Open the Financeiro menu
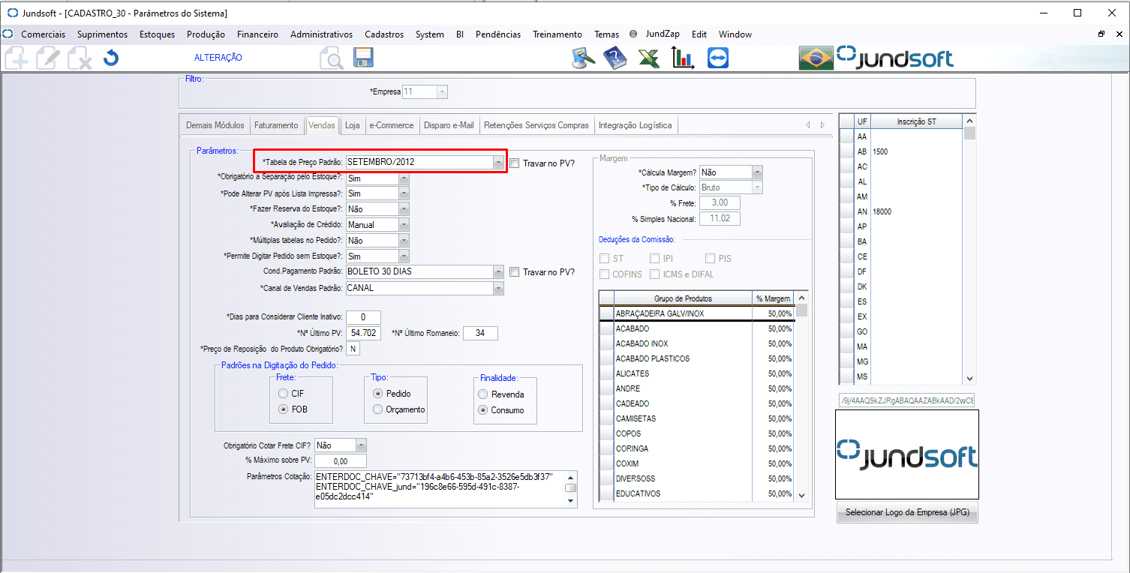1130x573 pixels. (257, 34)
